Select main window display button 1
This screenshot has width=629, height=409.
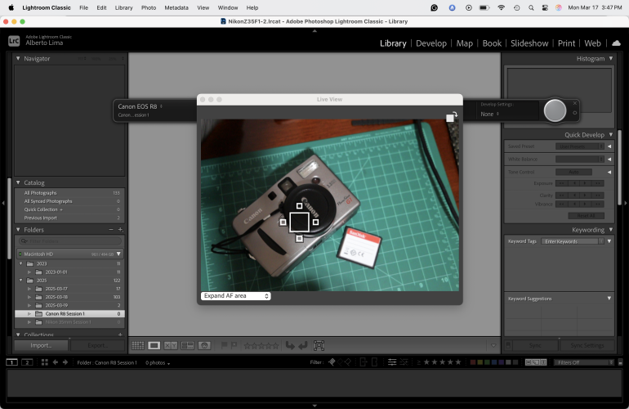[11, 362]
